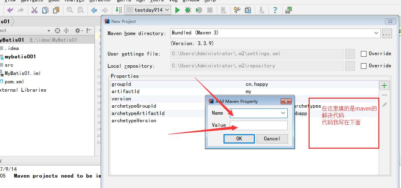
Task: Navigate Forward with the right arrow
Action: (x=105, y=10)
